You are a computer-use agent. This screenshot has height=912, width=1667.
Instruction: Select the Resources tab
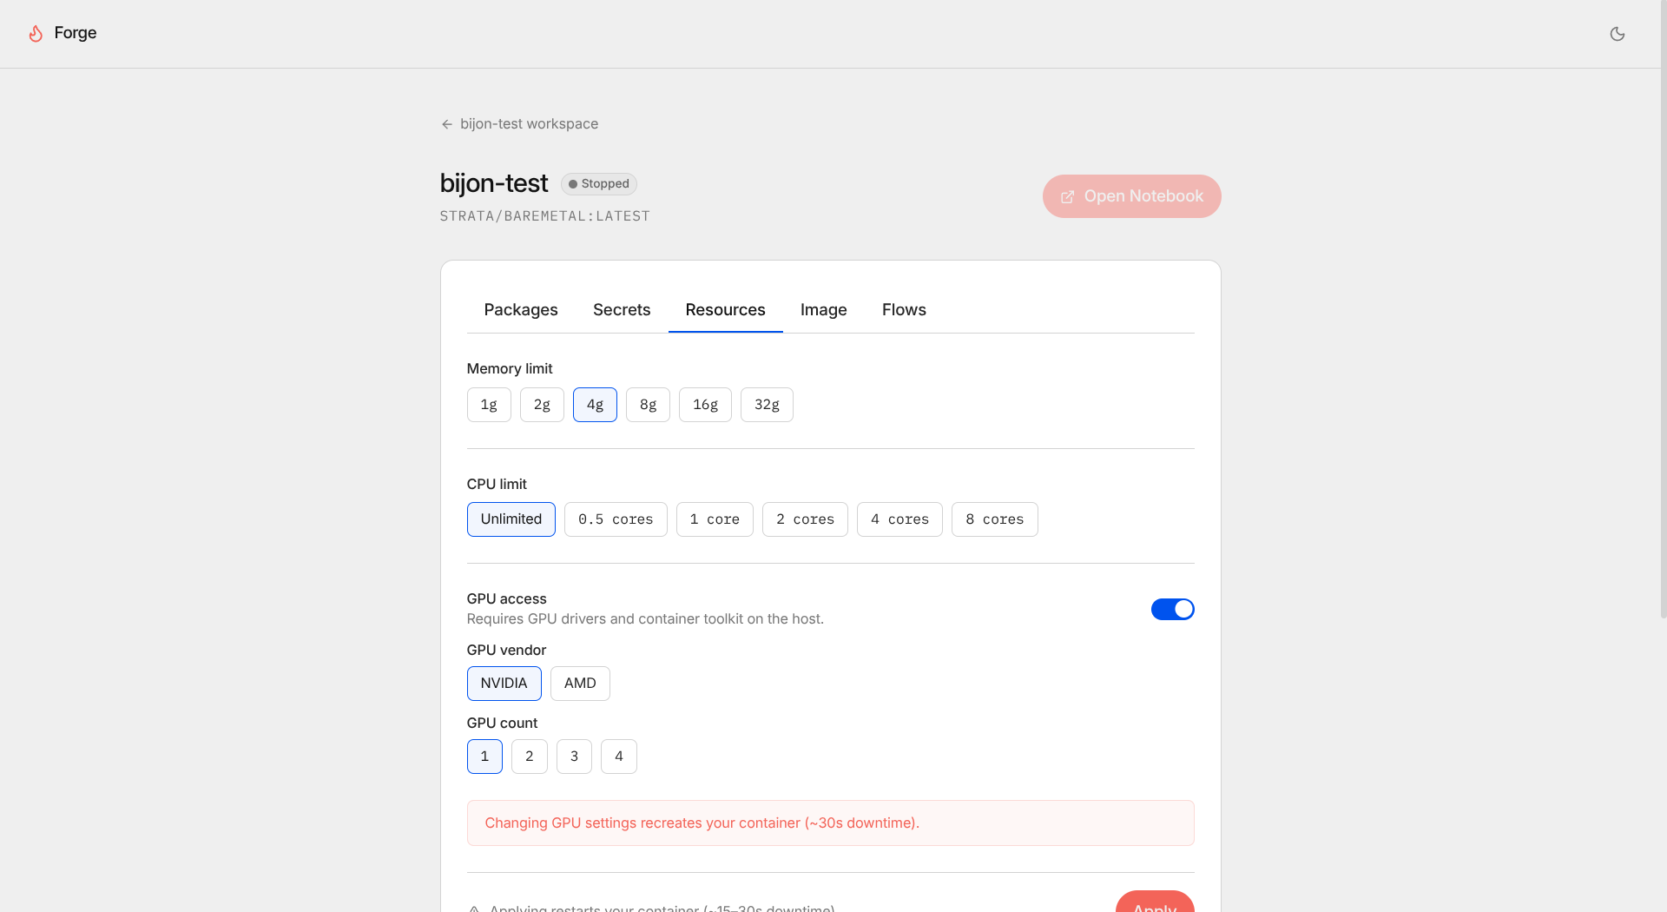(x=725, y=310)
